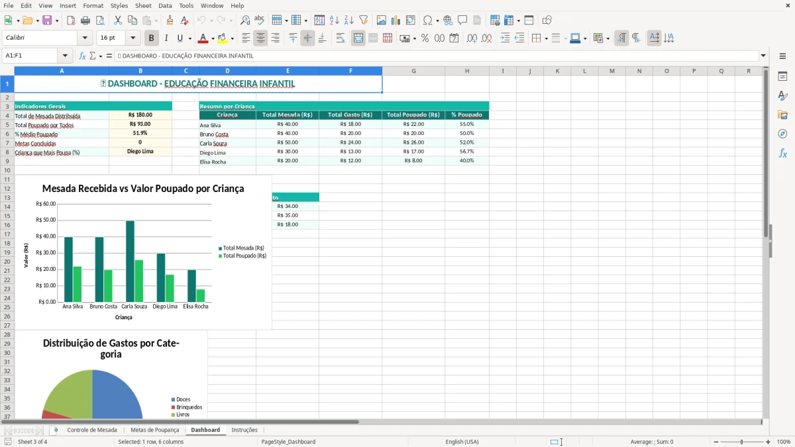
Task: Click Export as PDF icon
Action: 71,21
